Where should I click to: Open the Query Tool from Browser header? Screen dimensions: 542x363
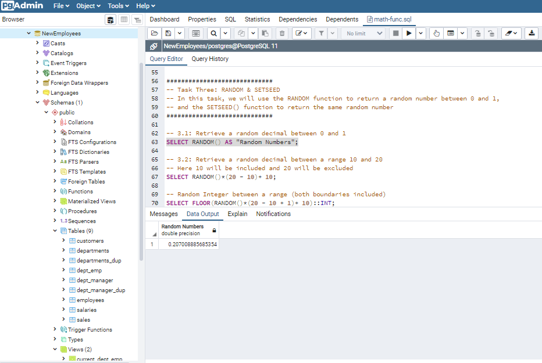coord(110,20)
